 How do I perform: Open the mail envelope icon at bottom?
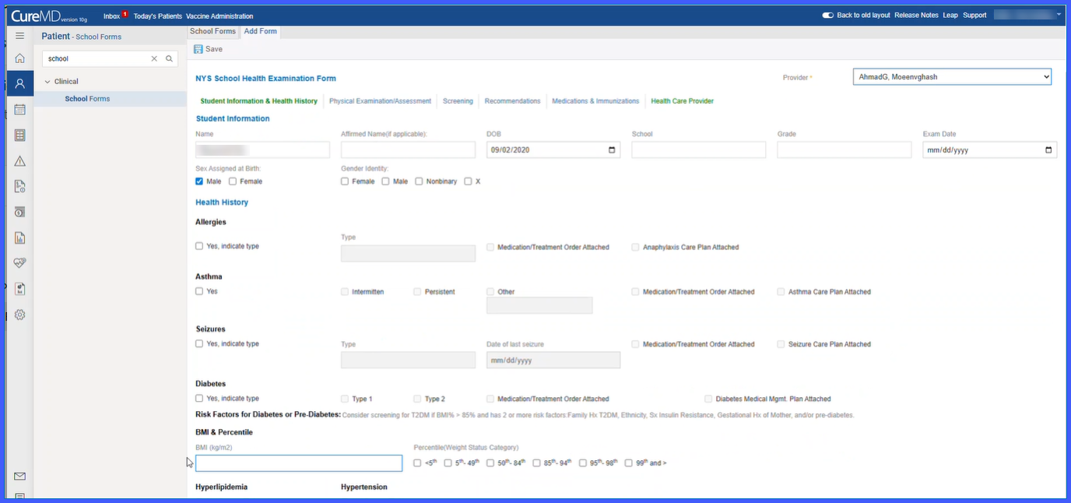coord(19,477)
